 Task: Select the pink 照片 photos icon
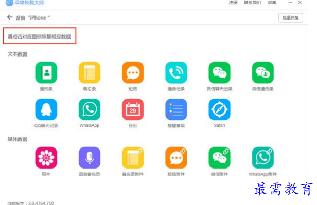(x=46, y=158)
